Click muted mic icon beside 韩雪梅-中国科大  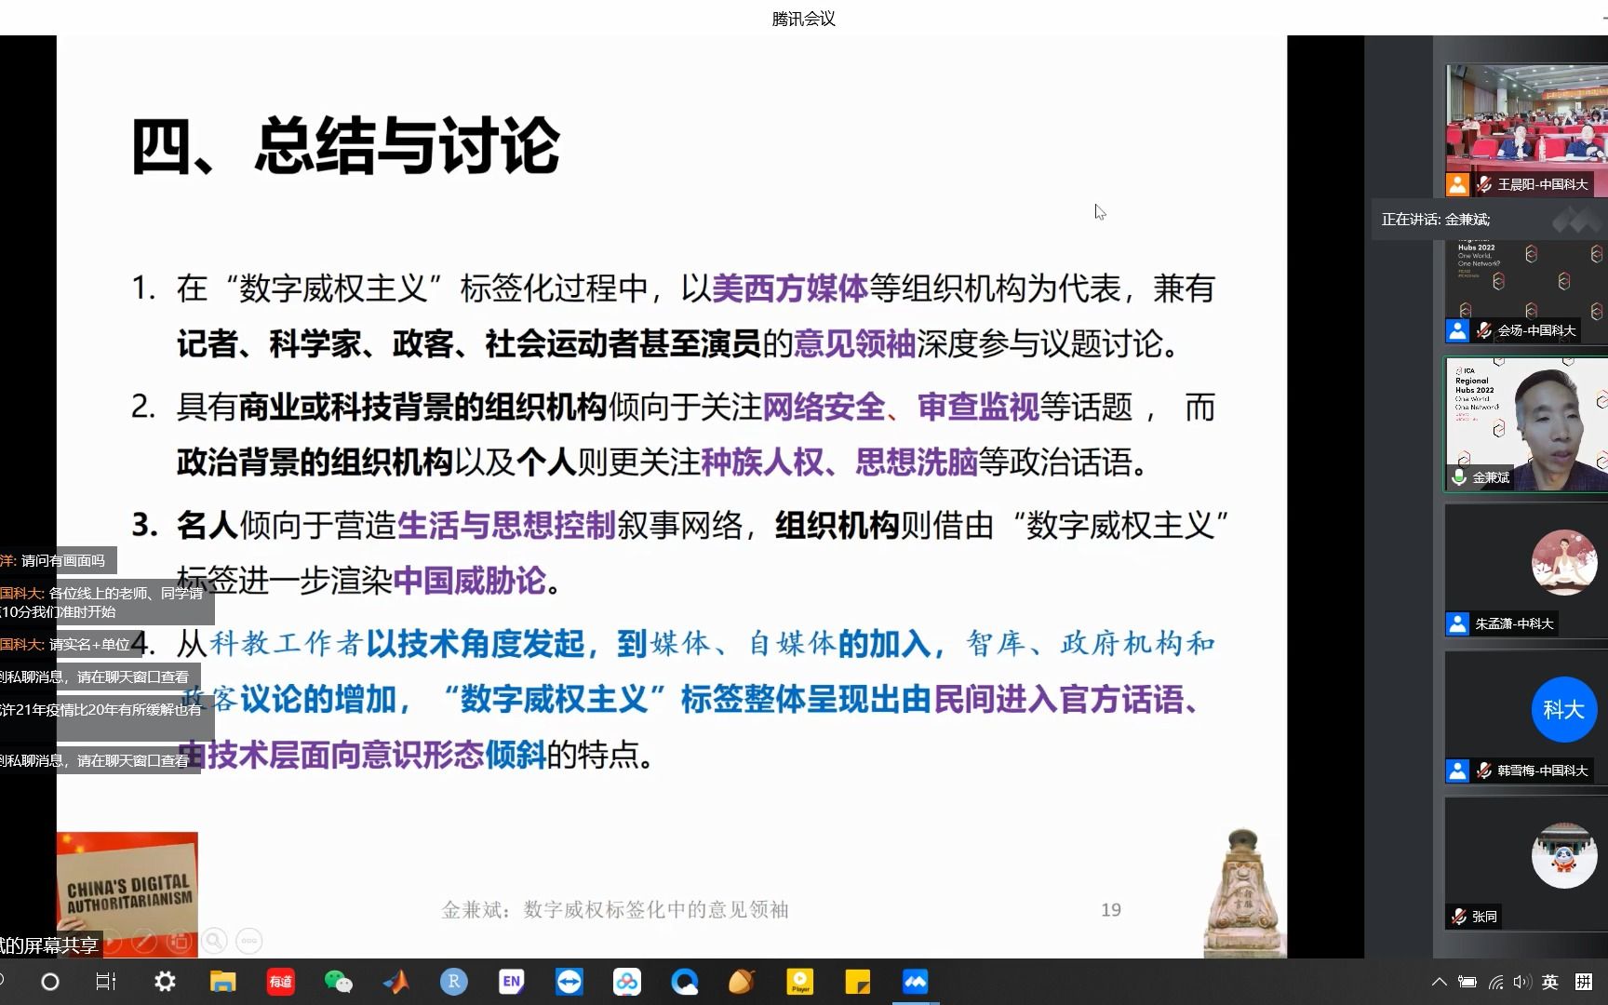(1484, 770)
